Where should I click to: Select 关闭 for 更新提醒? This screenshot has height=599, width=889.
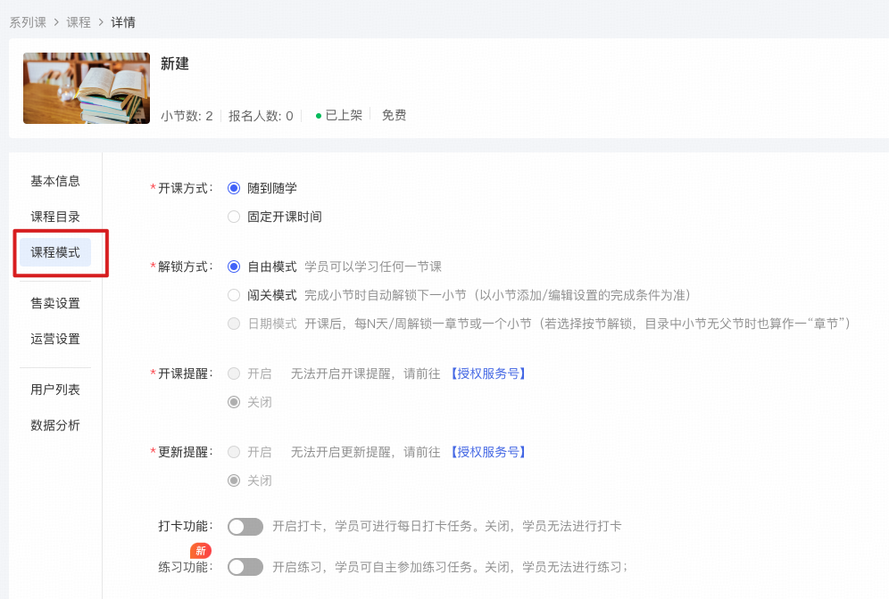pos(234,480)
